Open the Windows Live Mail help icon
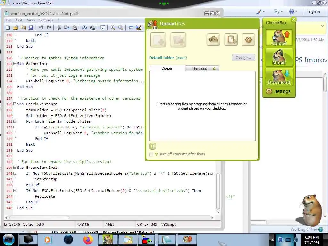This screenshot has height=246, width=328. coord(291,12)
